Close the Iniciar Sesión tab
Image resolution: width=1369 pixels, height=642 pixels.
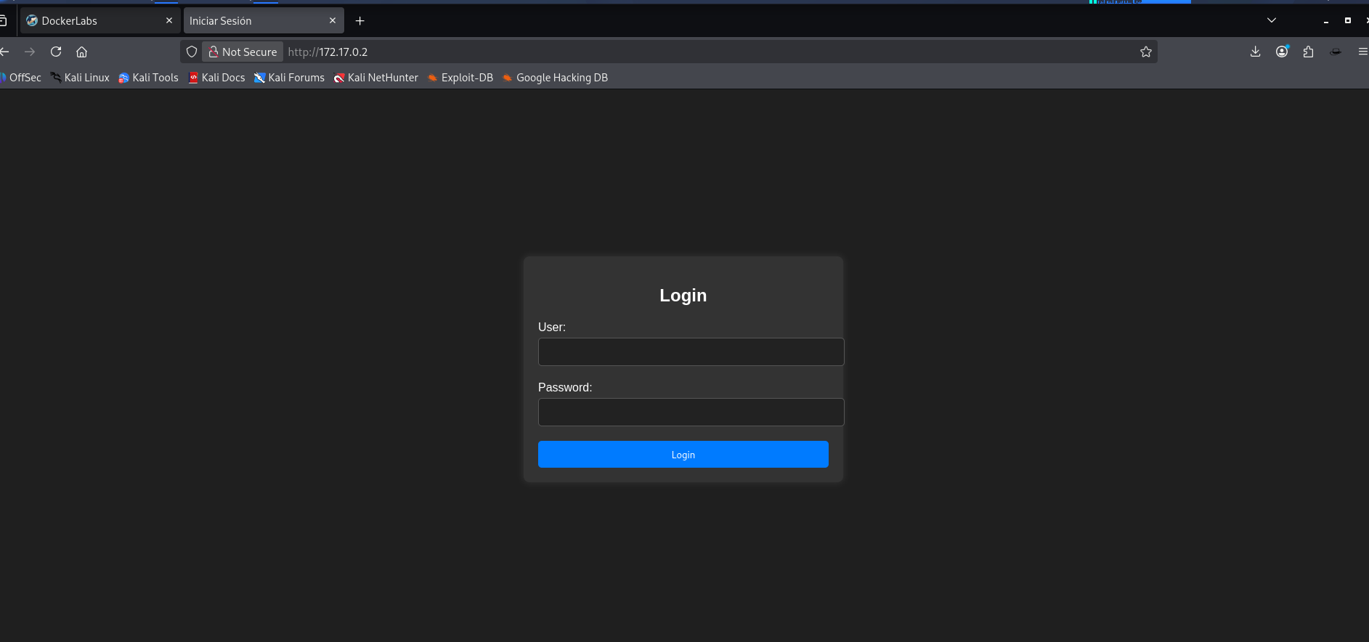(333, 20)
